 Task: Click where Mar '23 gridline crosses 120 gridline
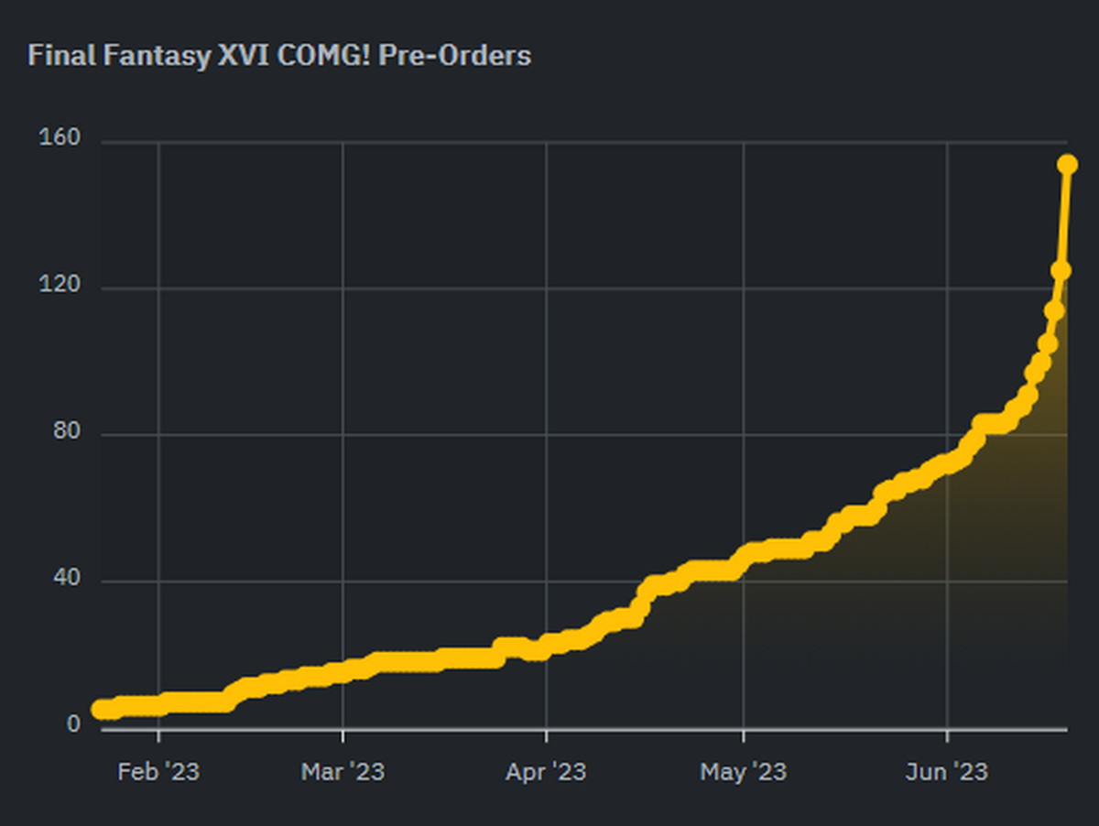tap(343, 288)
